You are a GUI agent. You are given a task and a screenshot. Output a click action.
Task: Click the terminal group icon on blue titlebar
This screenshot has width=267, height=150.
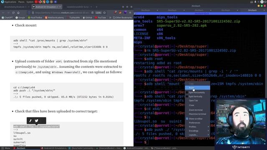[135, 13]
